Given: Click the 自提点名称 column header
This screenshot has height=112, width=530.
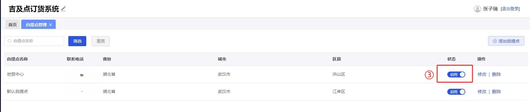Looking at the screenshot, I should tap(17, 59).
